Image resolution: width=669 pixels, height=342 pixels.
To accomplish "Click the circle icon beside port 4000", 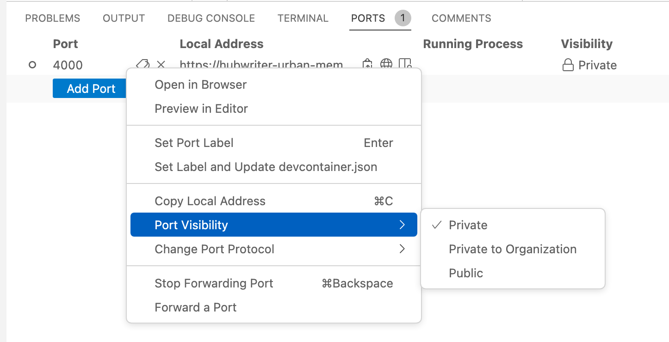I will click(x=32, y=65).
